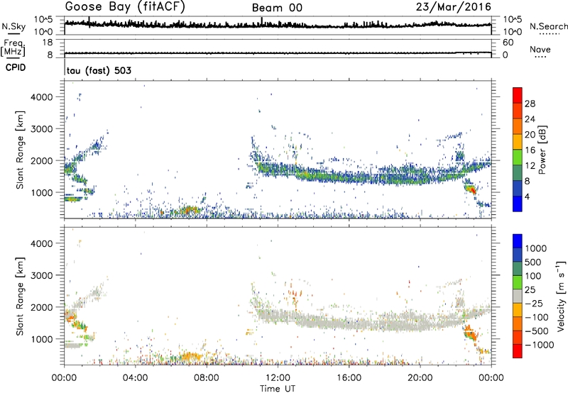Click the 'Nave' legend label

(x=540, y=50)
